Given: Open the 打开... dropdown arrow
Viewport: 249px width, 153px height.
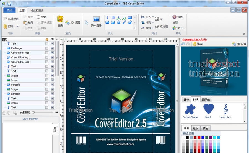Looking at the screenshot, I should pyautogui.click(x=18, y=26).
